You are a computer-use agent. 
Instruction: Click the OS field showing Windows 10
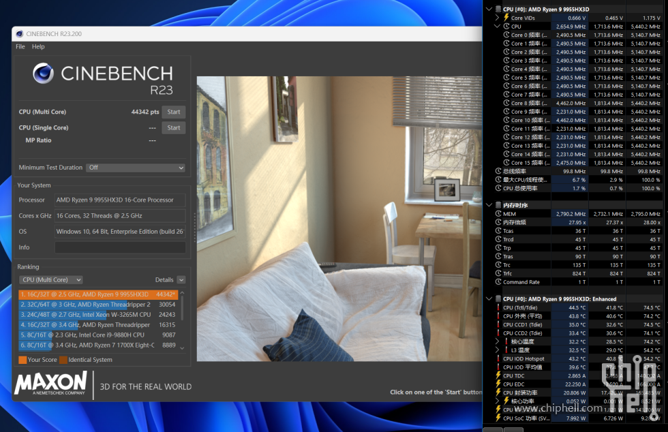(x=120, y=232)
